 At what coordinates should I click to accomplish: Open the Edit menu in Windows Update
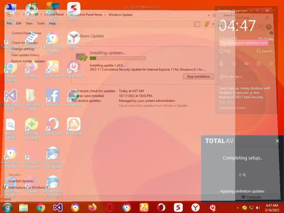(x=19, y=23)
